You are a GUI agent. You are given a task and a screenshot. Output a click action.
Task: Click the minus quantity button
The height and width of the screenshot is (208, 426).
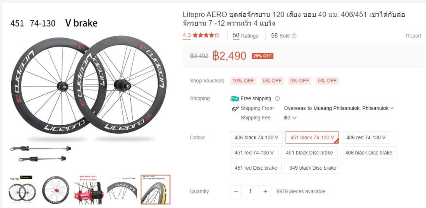point(236,191)
